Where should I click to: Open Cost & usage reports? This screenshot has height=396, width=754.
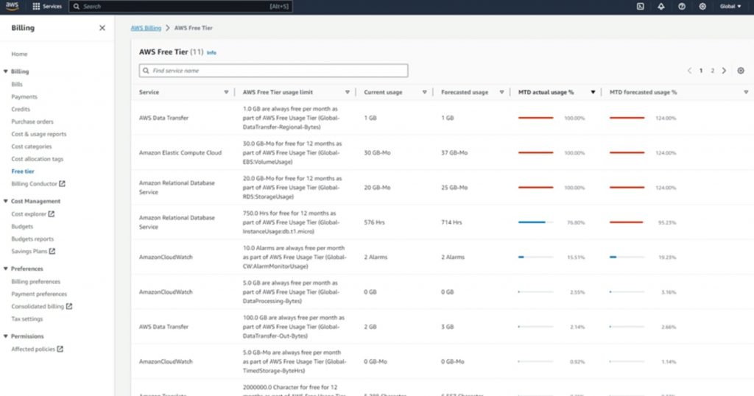point(39,134)
